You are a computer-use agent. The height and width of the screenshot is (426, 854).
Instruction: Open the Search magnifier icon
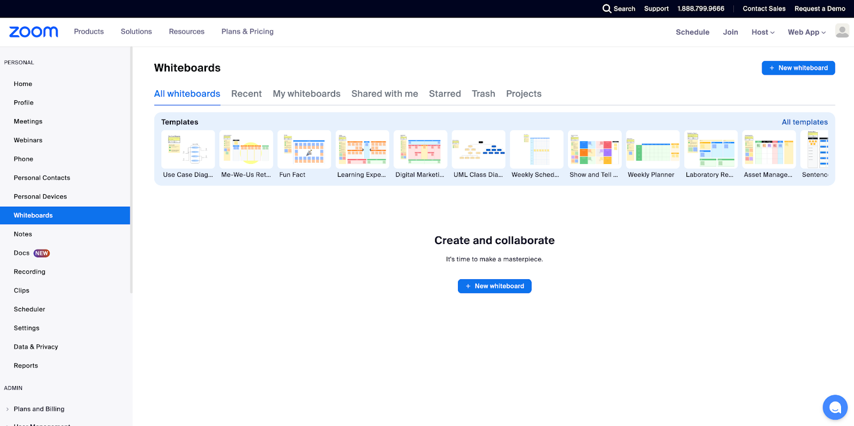coord(607,9)
